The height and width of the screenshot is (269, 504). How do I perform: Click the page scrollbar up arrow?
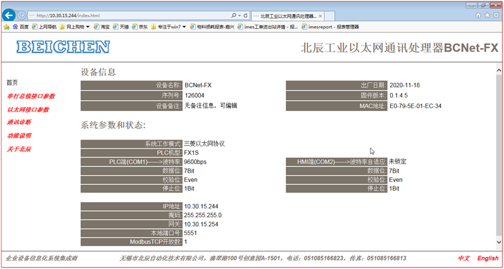coord(499,70)
